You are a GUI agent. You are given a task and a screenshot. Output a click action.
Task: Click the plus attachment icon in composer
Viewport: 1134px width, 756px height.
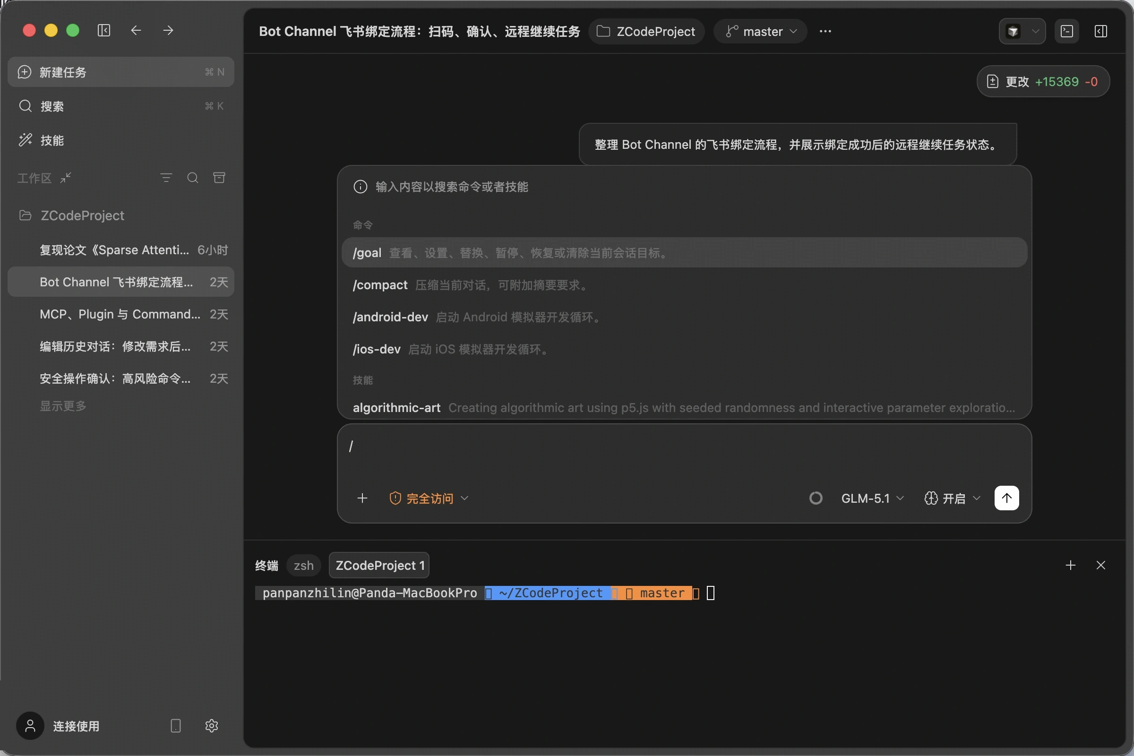[x=362, y=498]
